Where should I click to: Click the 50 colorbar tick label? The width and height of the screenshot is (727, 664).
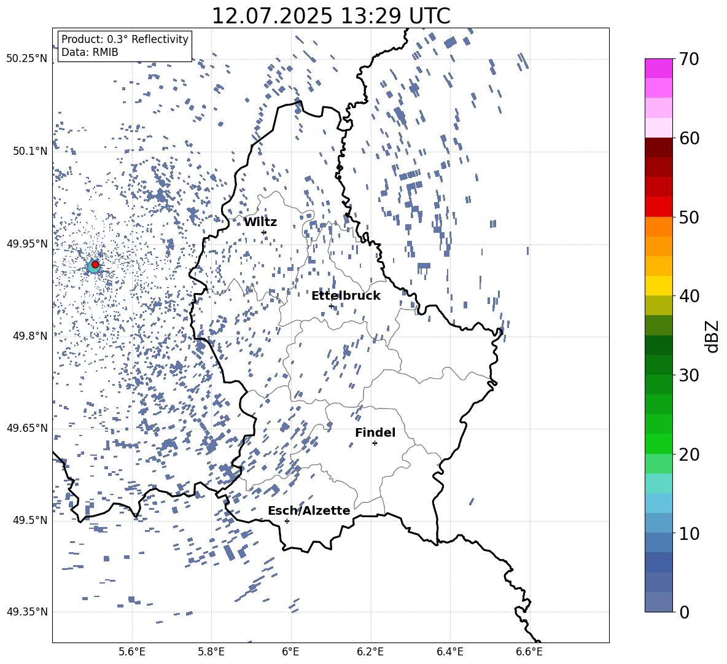tap(689, 217)
